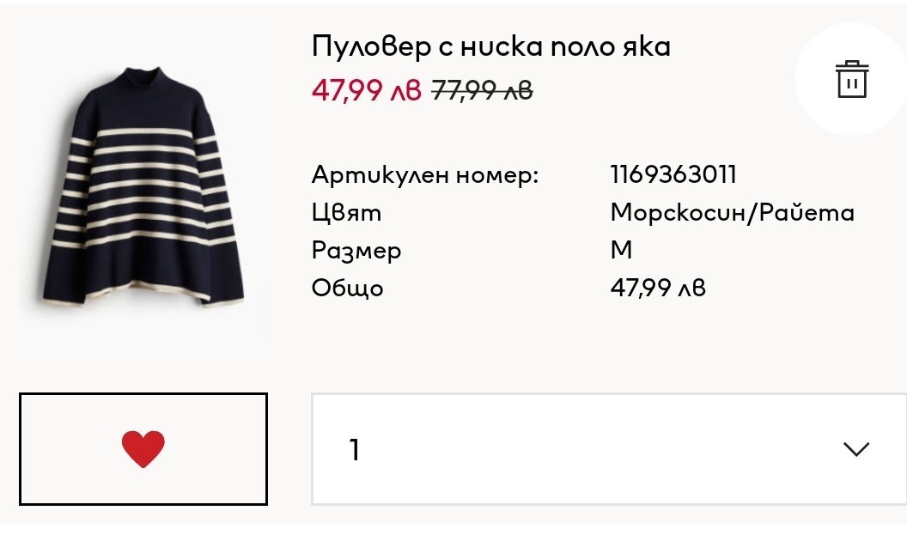Delete the pullover with the trash icon
The image size is (907, 535).
[x=851, y=80]
